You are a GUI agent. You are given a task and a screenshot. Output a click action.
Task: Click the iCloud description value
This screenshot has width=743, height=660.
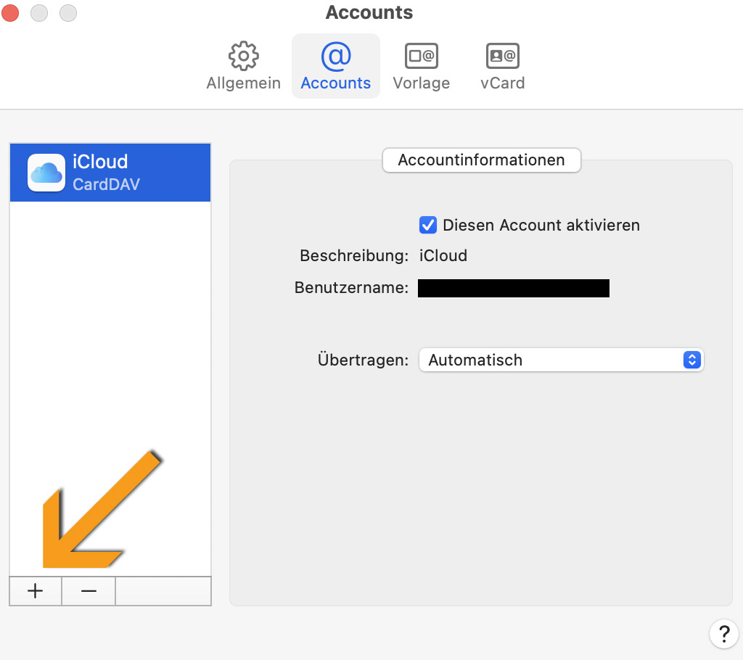click(x=443, y=256)
